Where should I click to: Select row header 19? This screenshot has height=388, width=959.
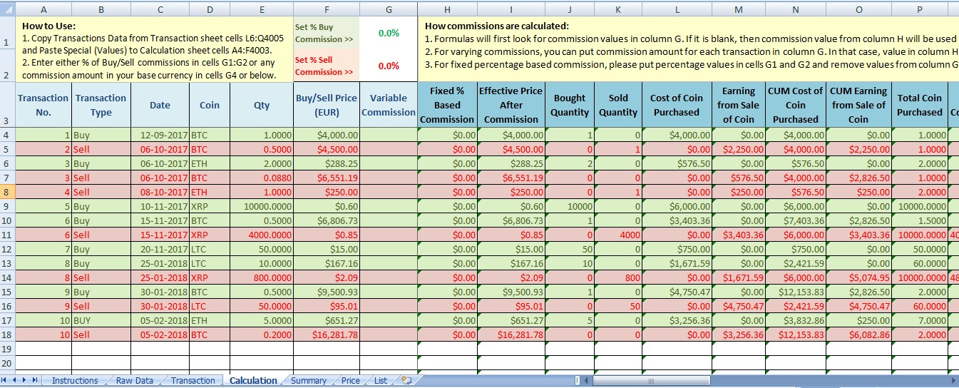(x=7, y=349)
